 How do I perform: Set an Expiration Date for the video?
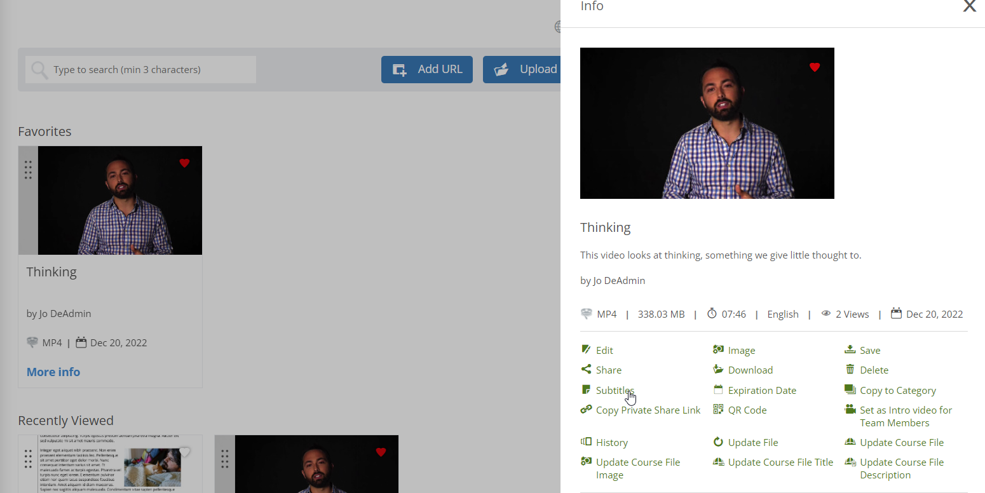762,389
